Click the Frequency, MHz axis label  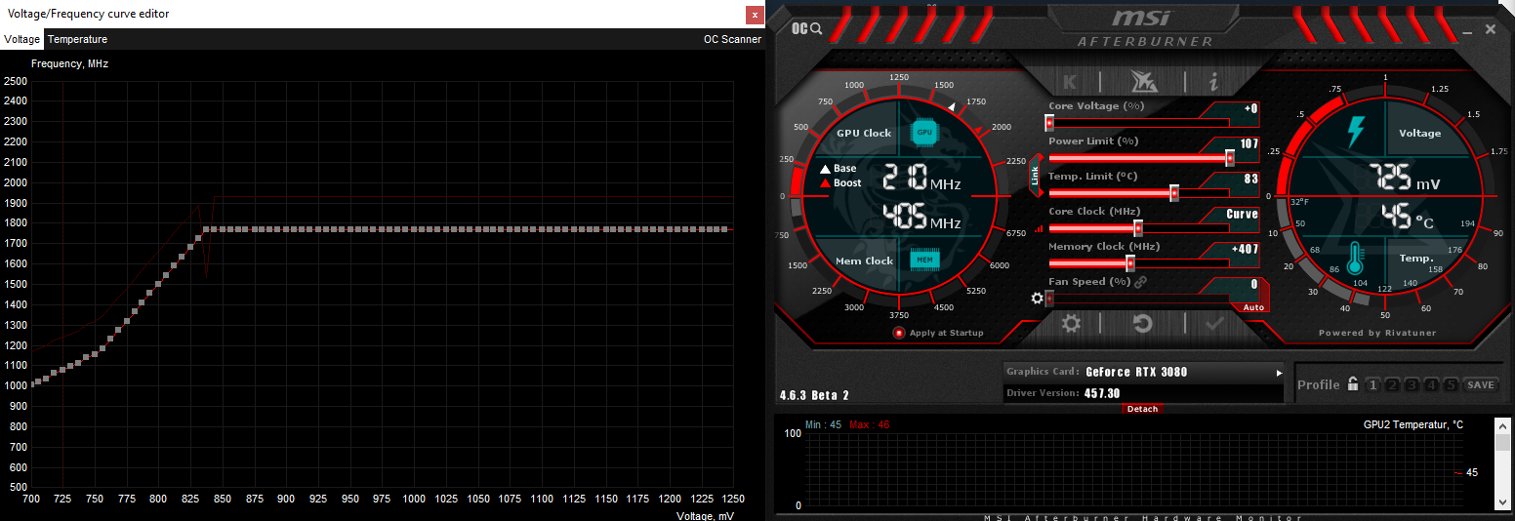click(69, 63)
